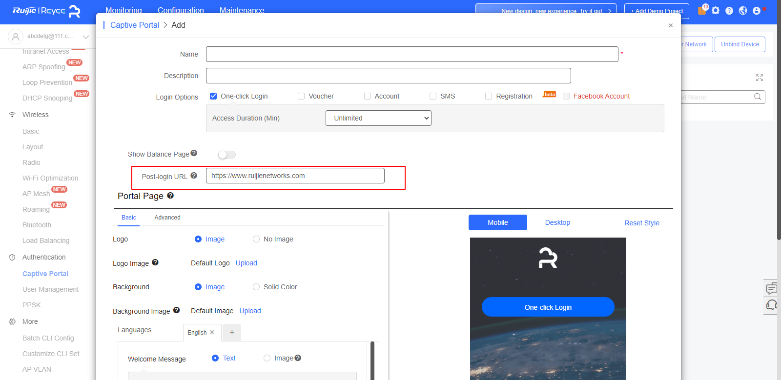The image size is (781, 380).
Task: Toggle the Show Balance Page switch
Action: point(227,155)
